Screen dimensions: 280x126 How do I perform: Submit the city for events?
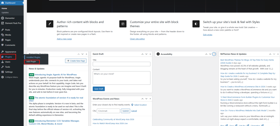[126, 111]
